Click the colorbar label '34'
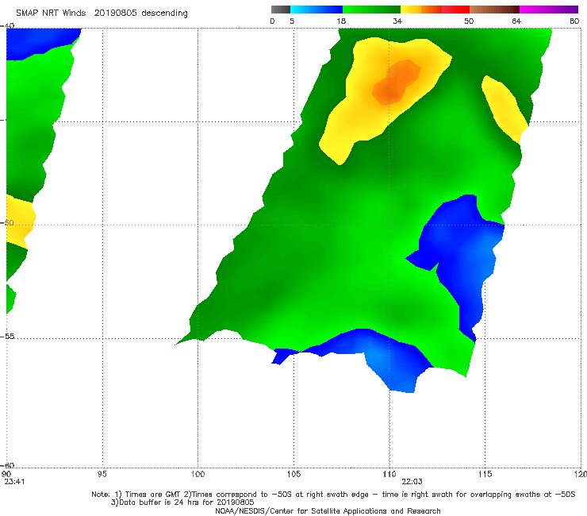587x516 pixels. click(x=397, y=21)
